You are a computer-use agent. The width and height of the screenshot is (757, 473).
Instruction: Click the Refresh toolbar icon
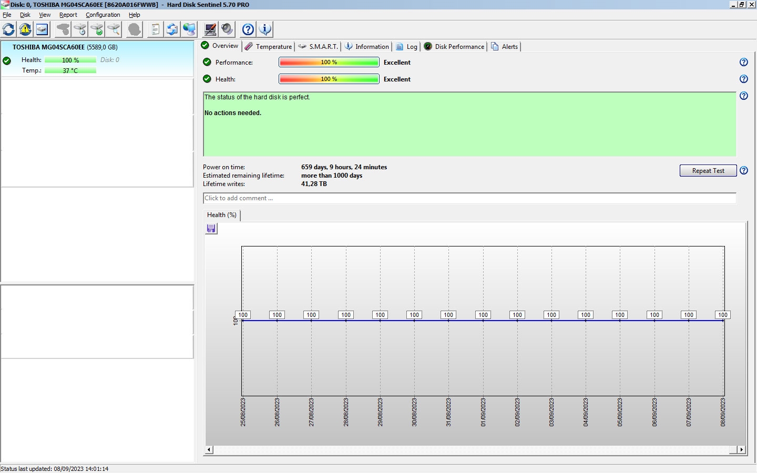click(x=9, y=29)
